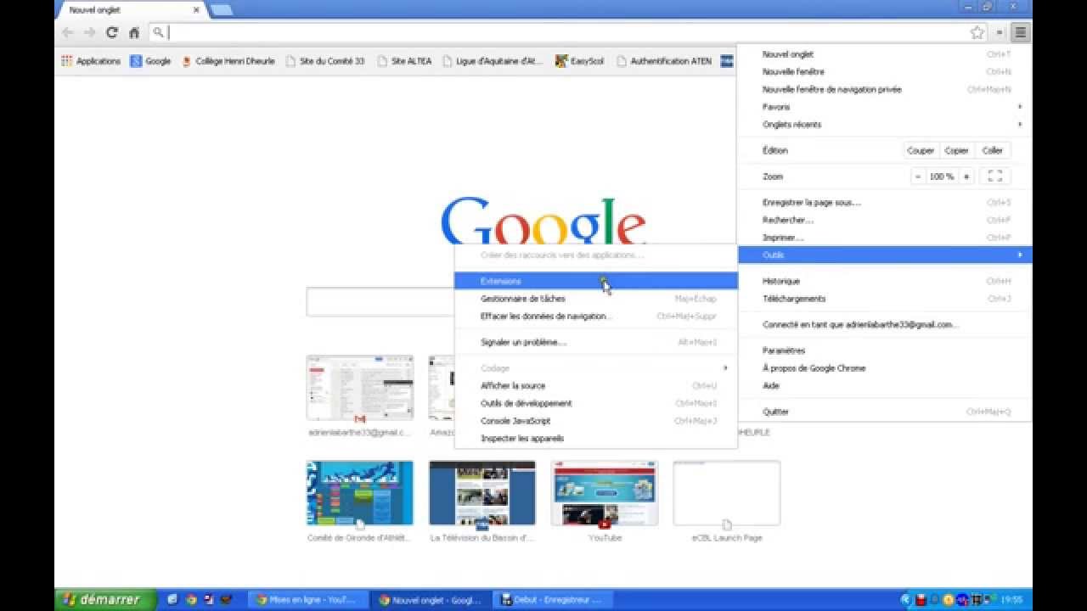Go to the home page icon
1087x611 pixels.
point(134,32)
